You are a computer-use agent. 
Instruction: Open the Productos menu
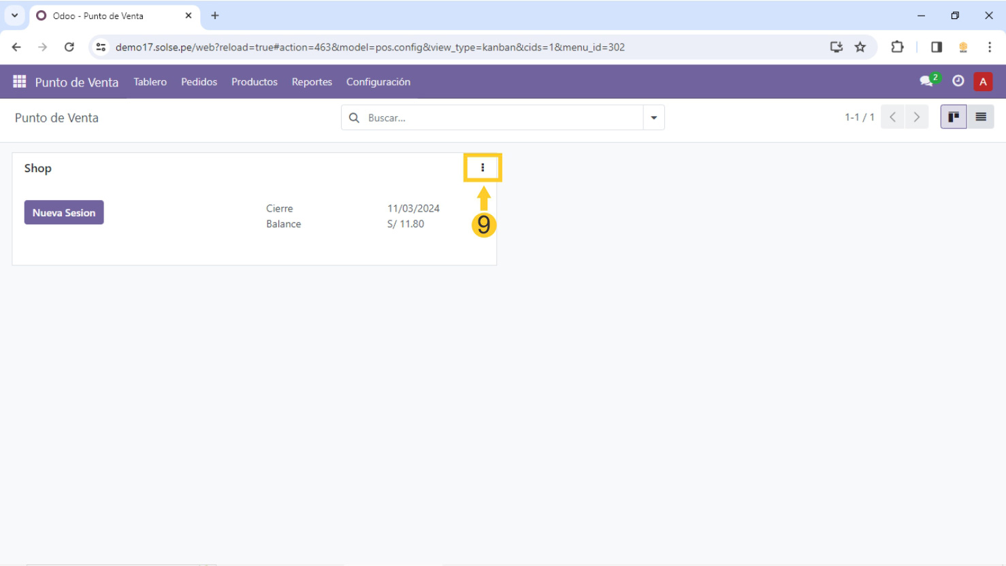(254, 82)
